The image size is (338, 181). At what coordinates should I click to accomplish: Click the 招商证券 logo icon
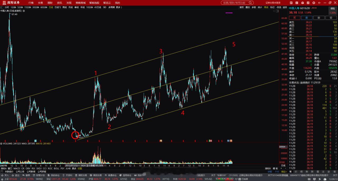pos(5,3)
